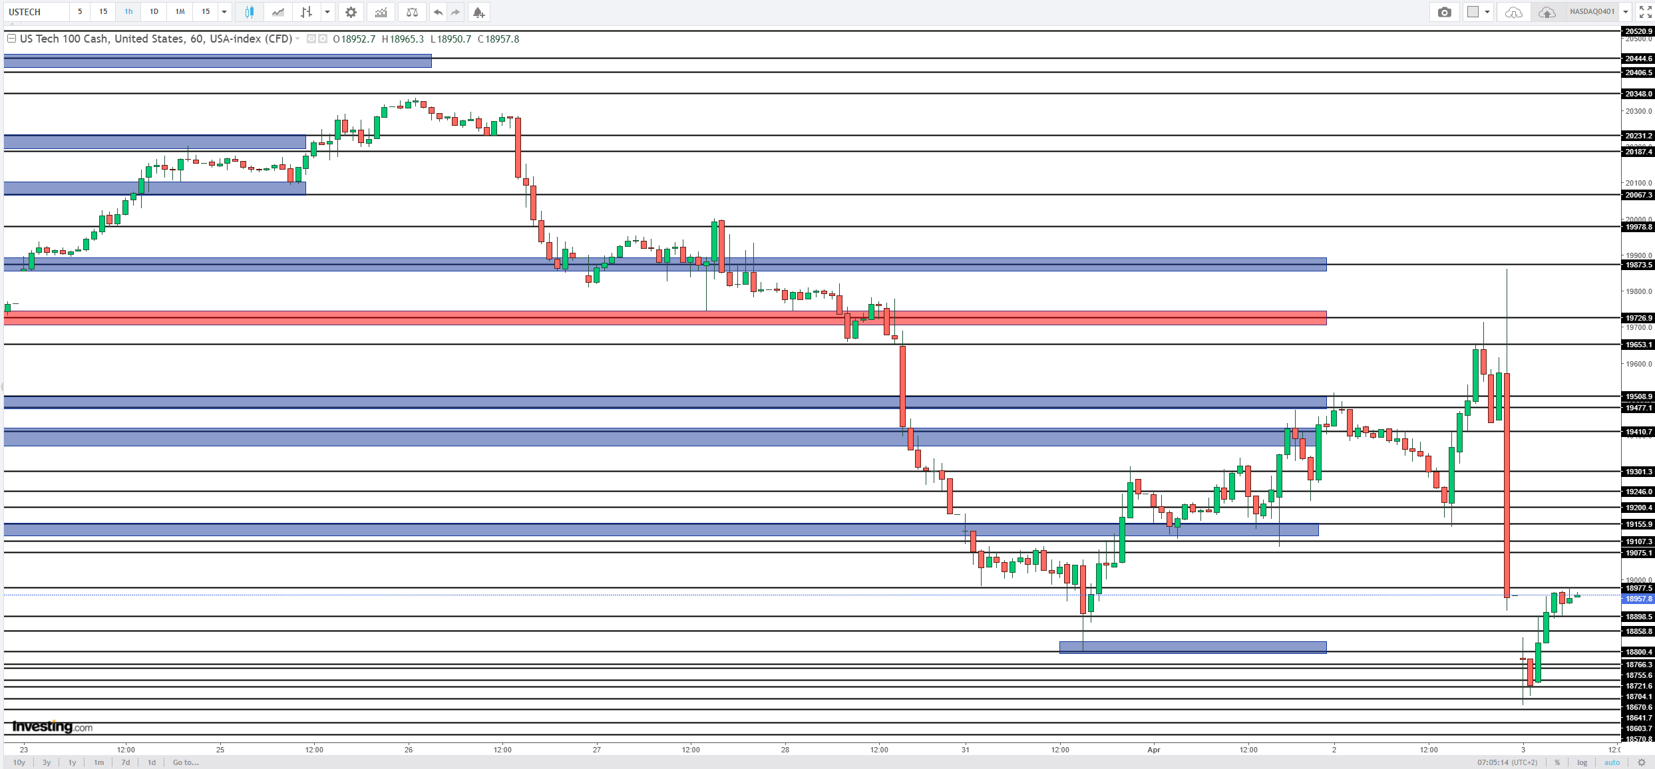Toggle auto scale mode
Viewport: 1655px width, 769px height.
(x=1612, y=762)
